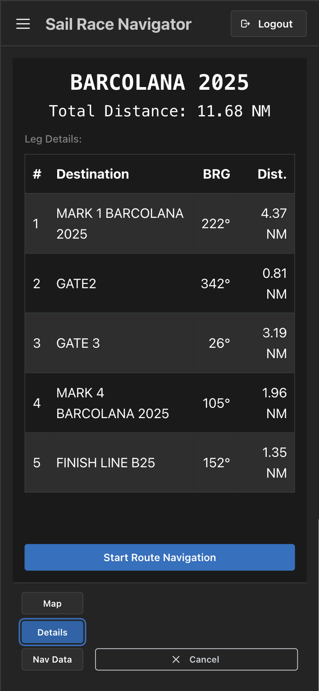The image size is (319, 691).
Task: Click the Sail Race Navigator title
Action: tap(118, 24)
